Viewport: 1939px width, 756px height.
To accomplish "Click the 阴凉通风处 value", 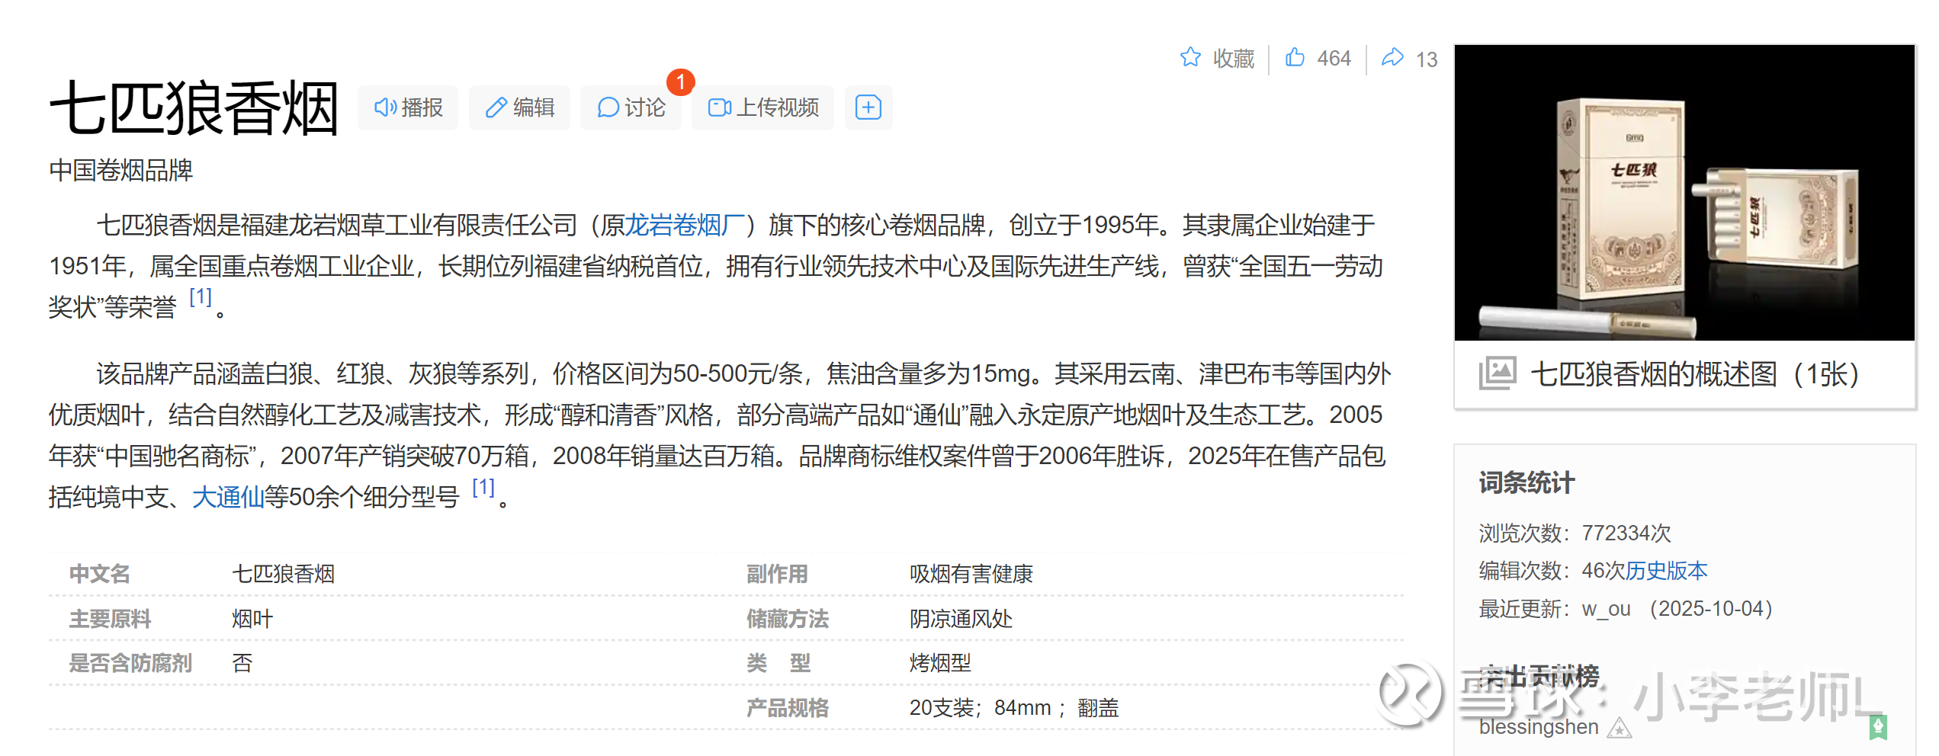I will pyautogui.click(x=961, y=618).
